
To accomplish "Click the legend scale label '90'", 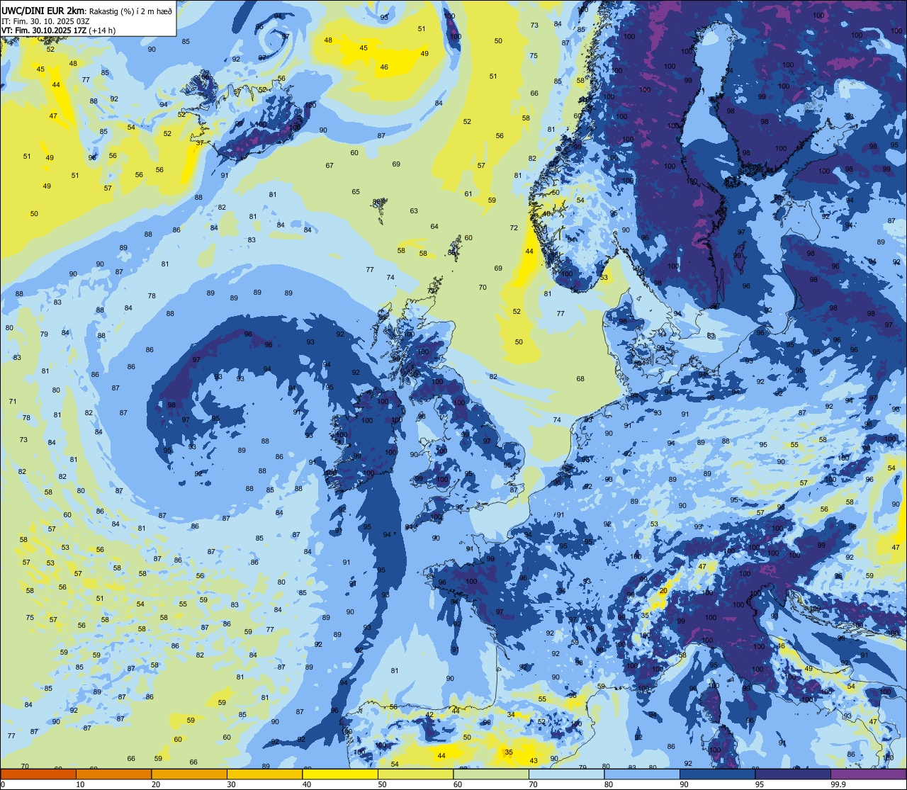I will coord(684,784).
